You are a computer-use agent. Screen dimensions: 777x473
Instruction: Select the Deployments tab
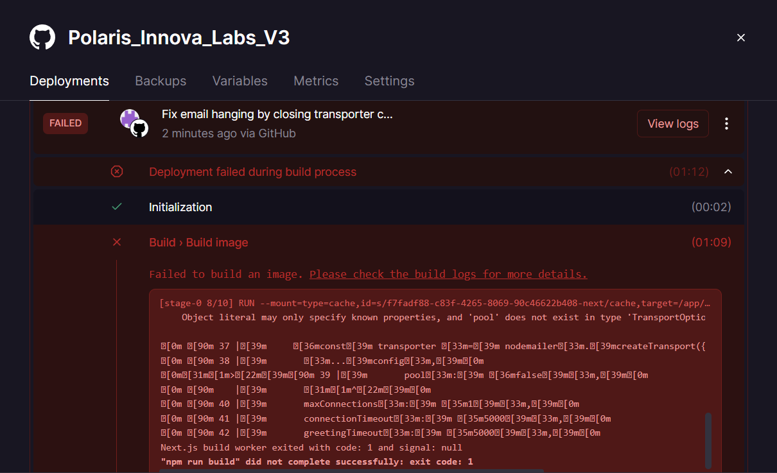tap(69, 81)
